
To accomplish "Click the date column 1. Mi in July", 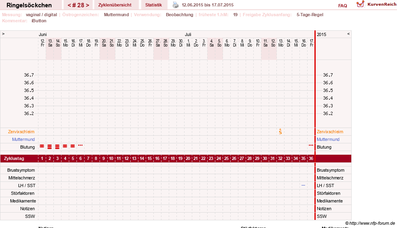I will [188, 43].
